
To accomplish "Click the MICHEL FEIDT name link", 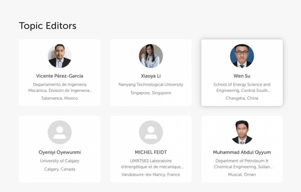I will tap(151, 152).
